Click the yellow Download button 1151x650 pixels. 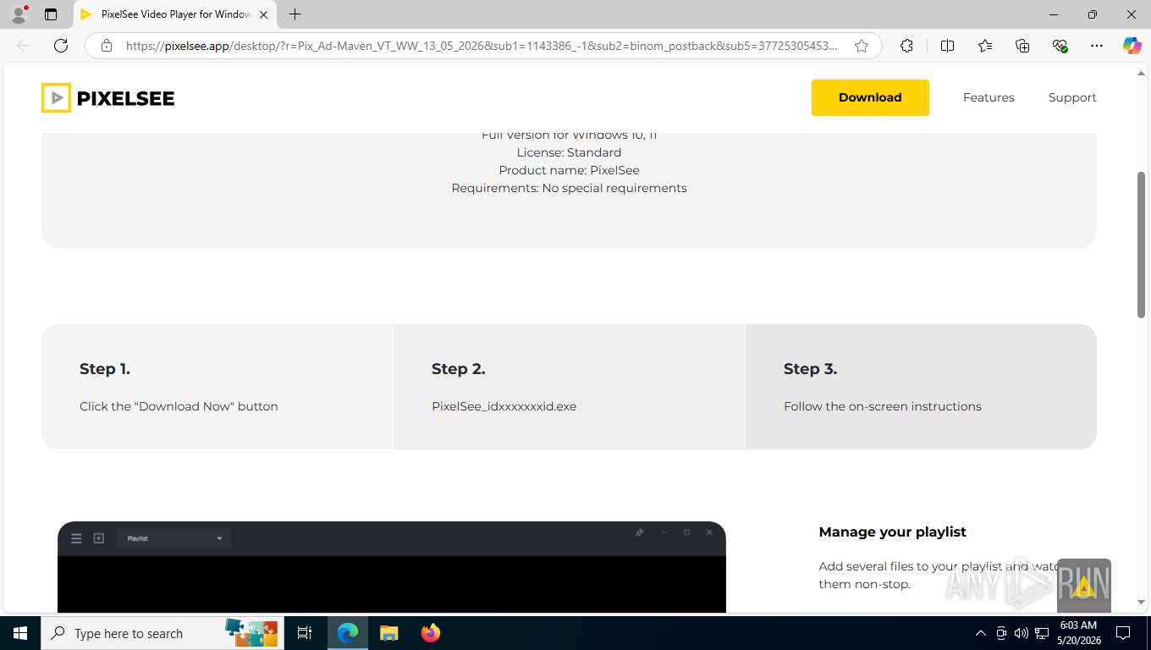870,97
